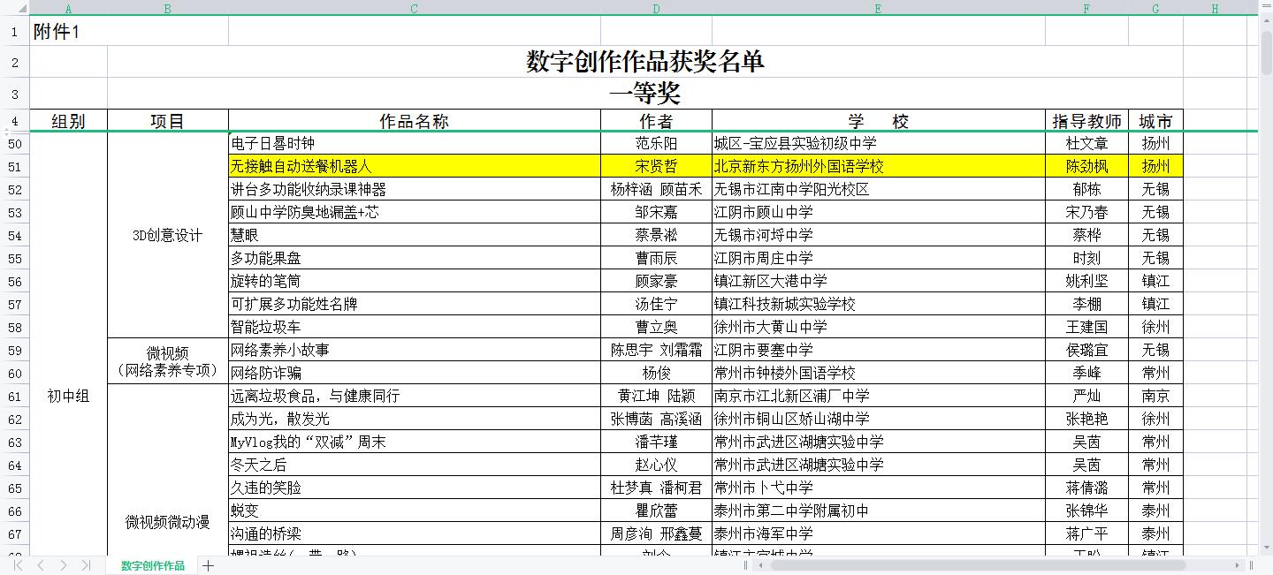1273x575 pixels.
Task: Click the cell 旋转的笔筒
Action: coord(415,281)
